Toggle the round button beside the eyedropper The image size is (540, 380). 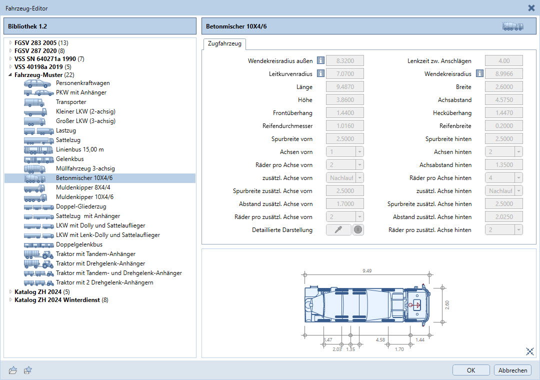pyautogui.click(x=358, y=230)
